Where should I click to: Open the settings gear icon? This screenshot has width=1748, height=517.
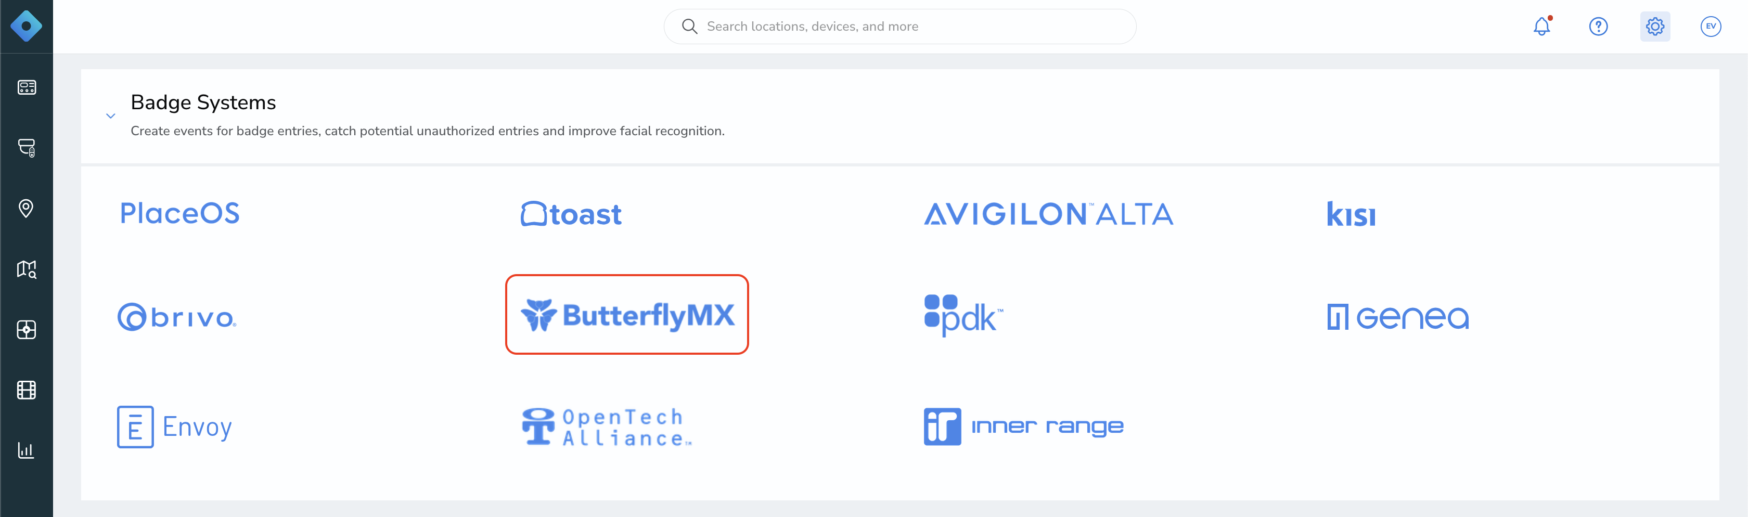point(1655,27)
